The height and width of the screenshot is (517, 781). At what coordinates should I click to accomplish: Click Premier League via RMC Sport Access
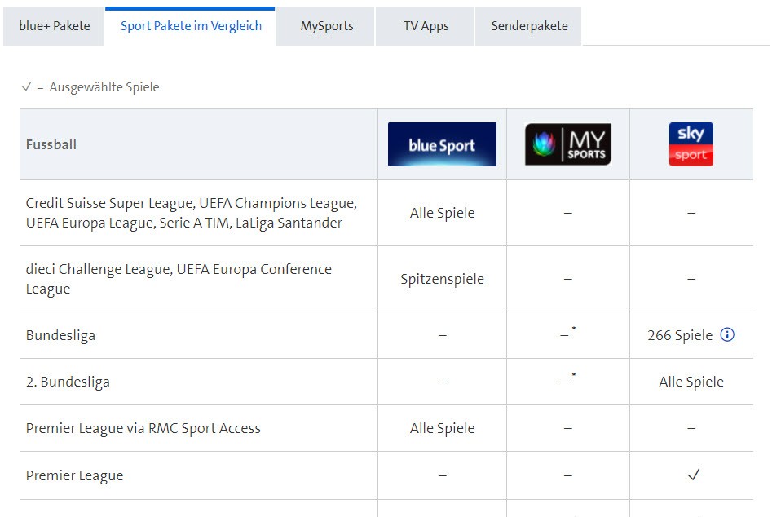pos(143,428)
